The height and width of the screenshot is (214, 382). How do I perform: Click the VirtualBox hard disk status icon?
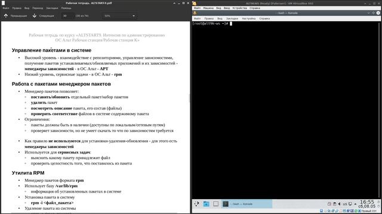tap(322, 211)
